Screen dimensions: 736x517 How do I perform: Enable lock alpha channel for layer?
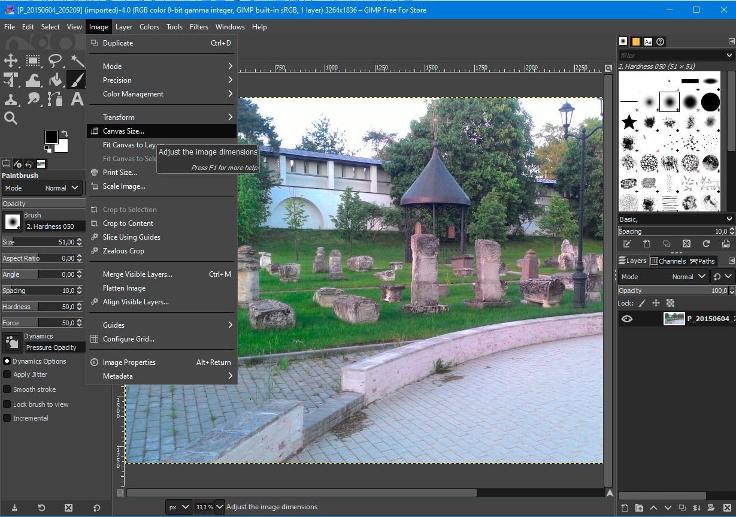tap(671, 303)
